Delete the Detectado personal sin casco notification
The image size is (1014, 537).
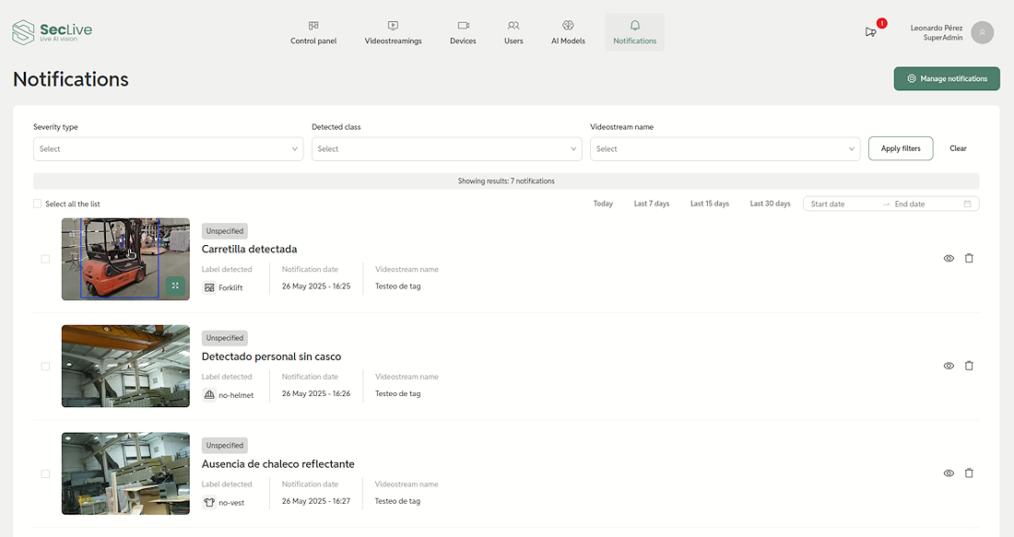[969, 366]
